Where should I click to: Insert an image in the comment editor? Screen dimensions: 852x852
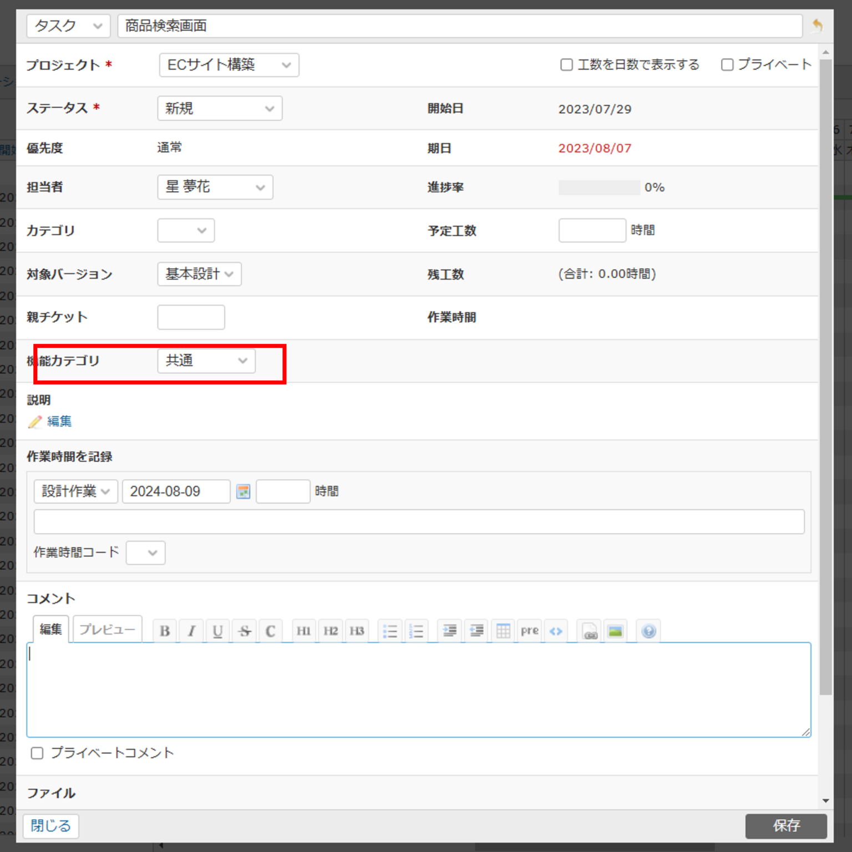(616, 631)
